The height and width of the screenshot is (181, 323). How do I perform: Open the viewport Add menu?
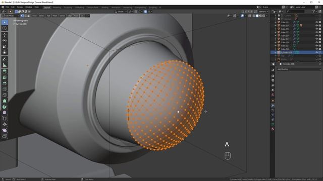[48, 16]
